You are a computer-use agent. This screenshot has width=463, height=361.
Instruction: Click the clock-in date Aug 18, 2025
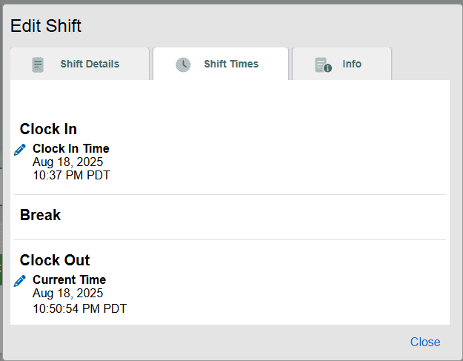(x=68, y=162)
